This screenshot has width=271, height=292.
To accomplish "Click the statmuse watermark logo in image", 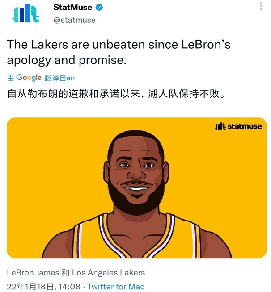I will pyautogui.click(x=238, y=126).
